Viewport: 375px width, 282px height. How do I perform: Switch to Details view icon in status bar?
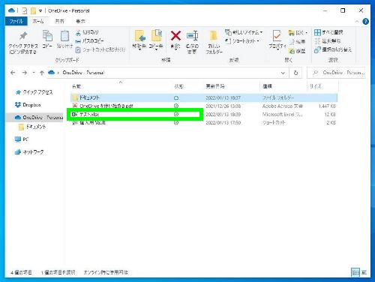[355, 272]
